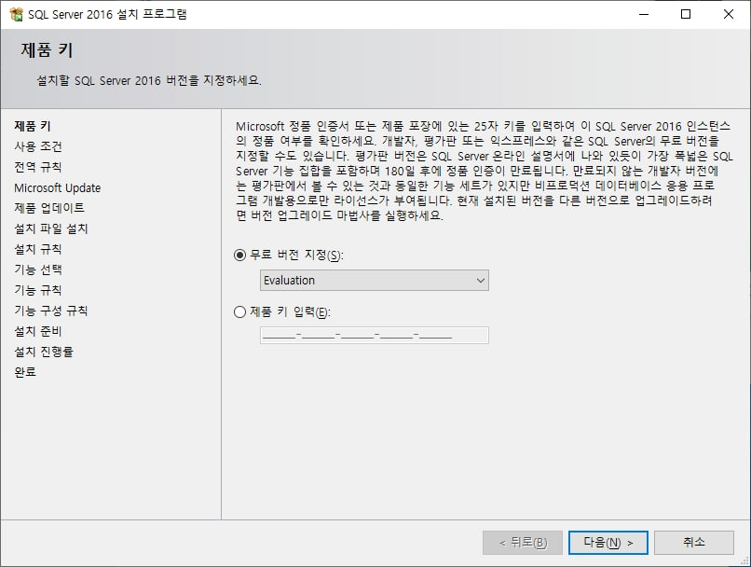
Task: Click the 설치할 SQL Server 2016 버전을 지정하세요 subtitle
Action: pyautogui.click(x=149, y=80)
